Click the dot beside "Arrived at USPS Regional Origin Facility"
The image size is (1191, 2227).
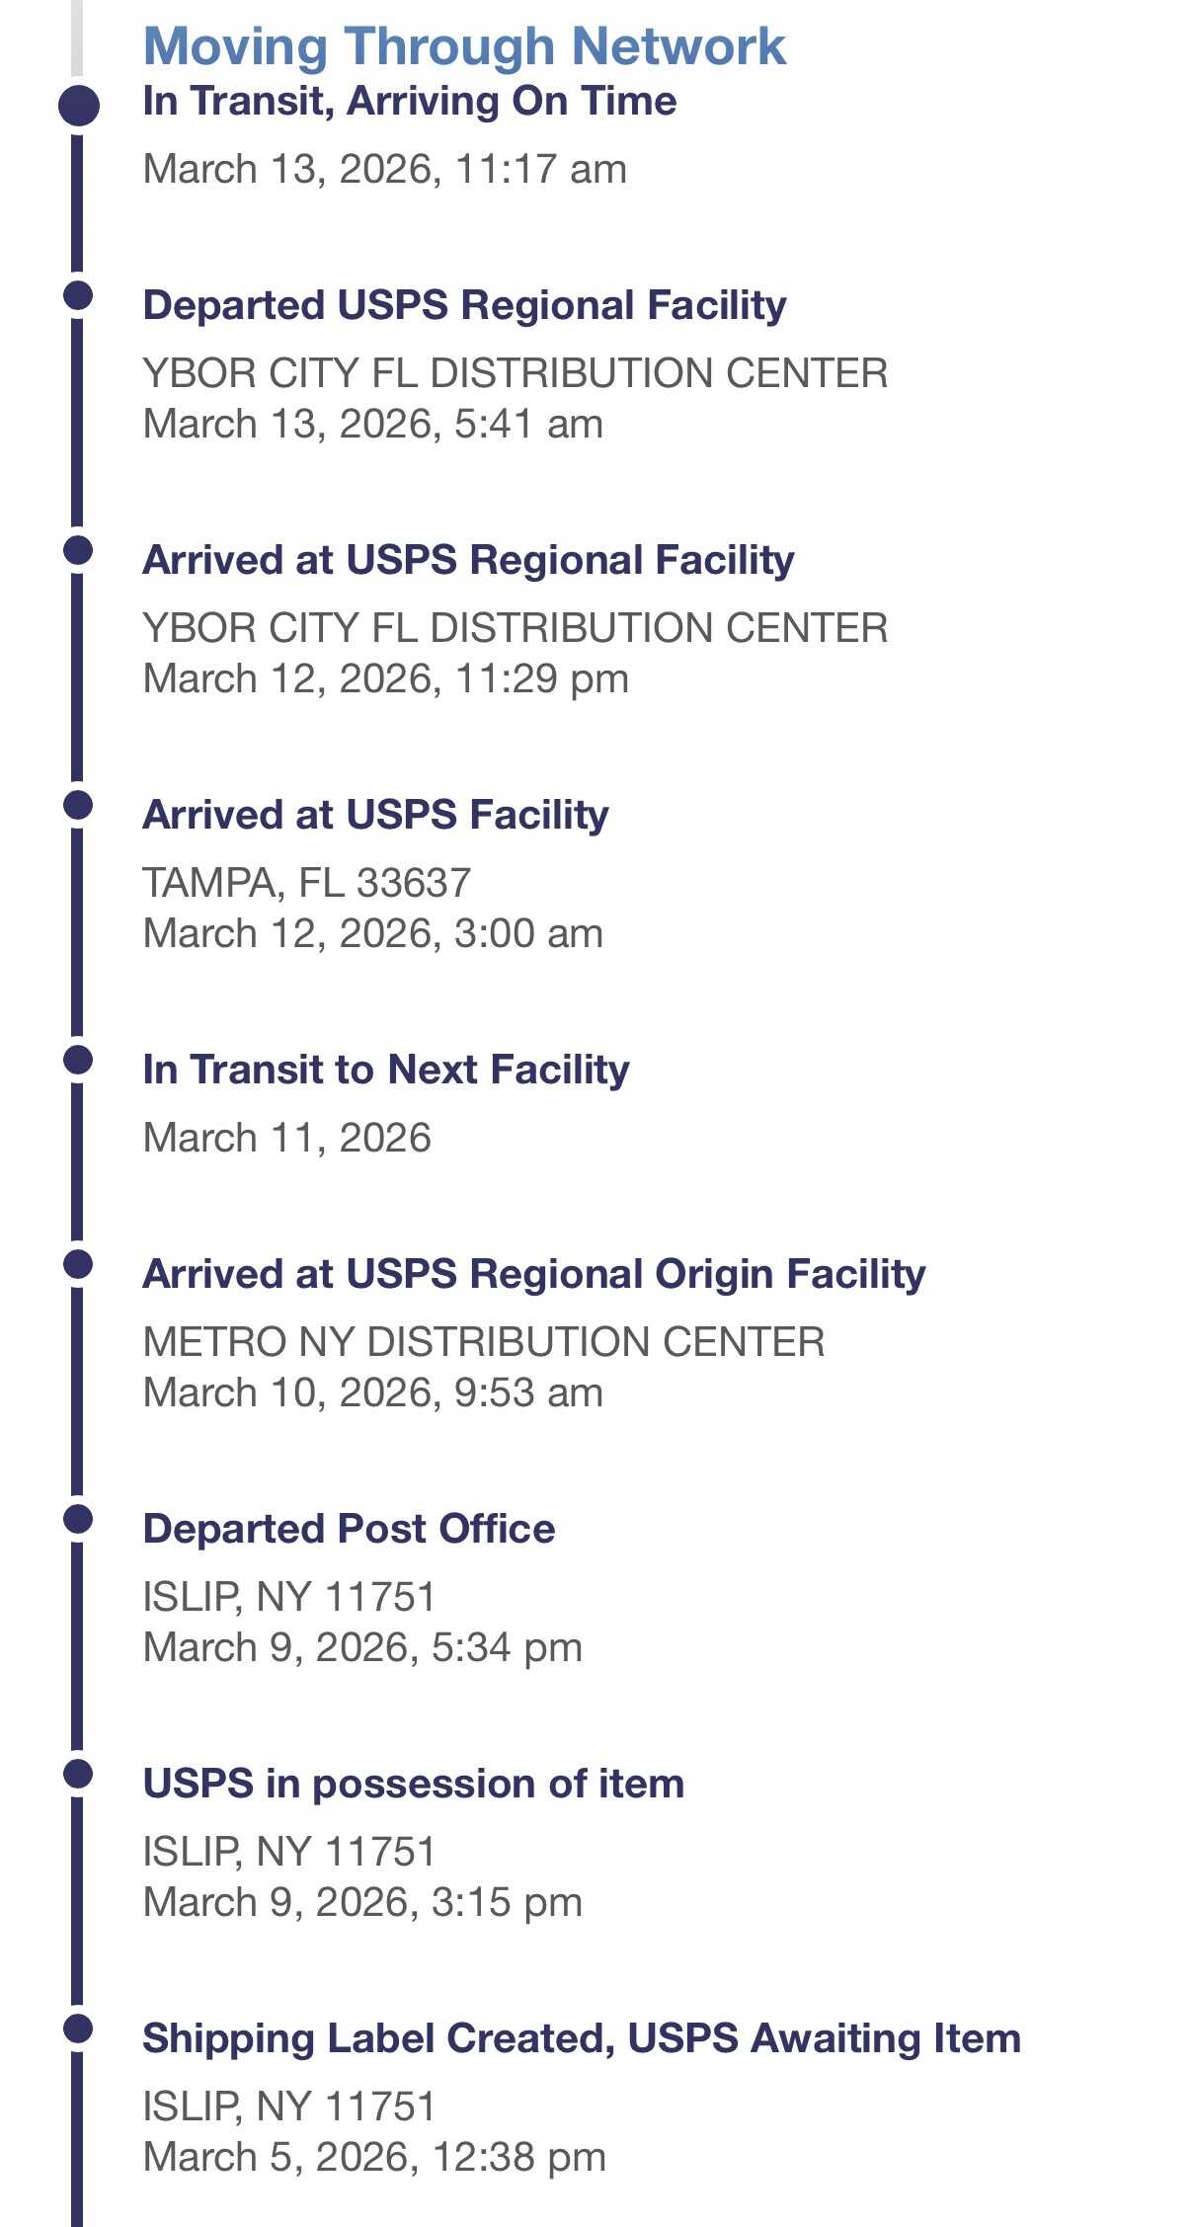click(78, 1264)
